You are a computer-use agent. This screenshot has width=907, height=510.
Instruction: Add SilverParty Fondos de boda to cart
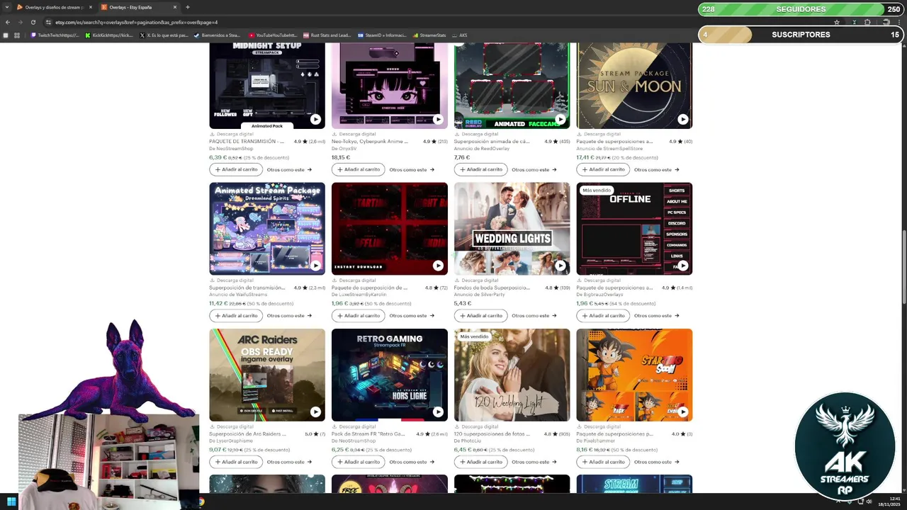[480, 315]
